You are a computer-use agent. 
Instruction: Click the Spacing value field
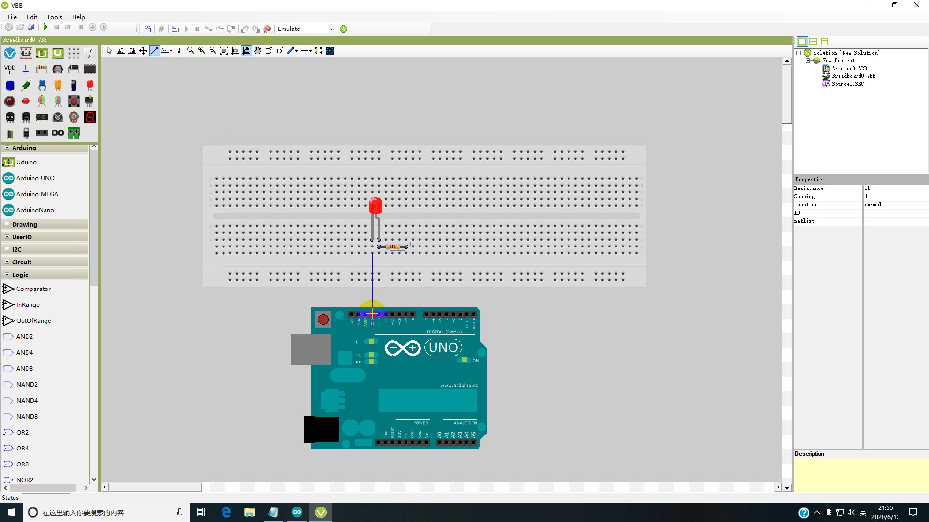(895, 196)
